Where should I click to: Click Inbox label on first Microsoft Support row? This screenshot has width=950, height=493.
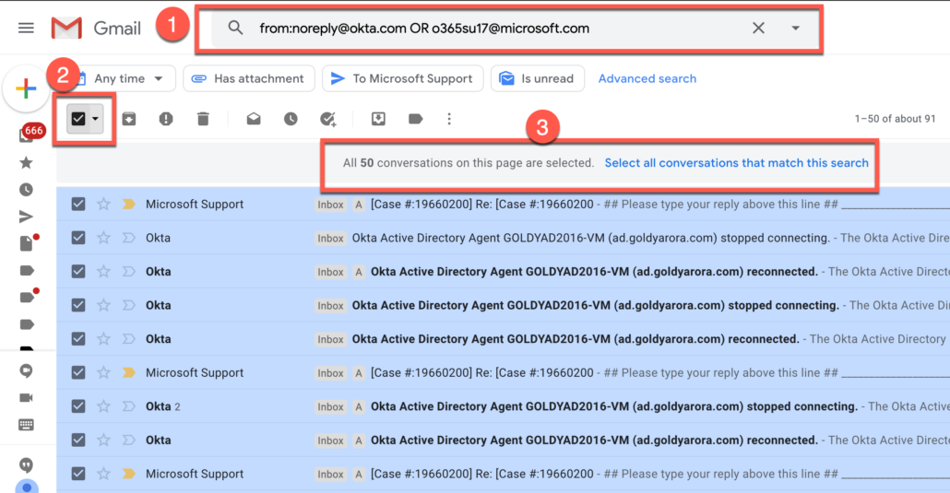(330, 205)
